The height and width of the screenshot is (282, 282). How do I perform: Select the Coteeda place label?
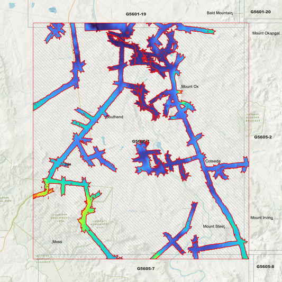[x=213, y=161]
